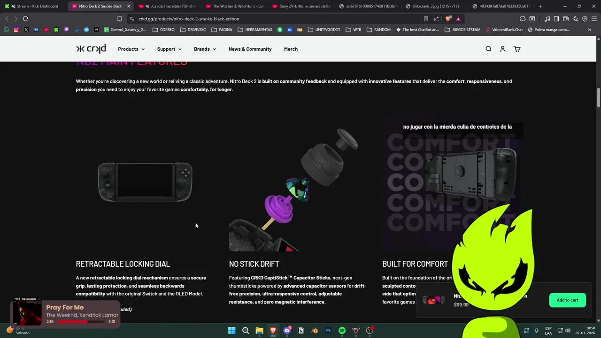
Task: Expand the Brands dropdown menu
Action: (205, 49)
